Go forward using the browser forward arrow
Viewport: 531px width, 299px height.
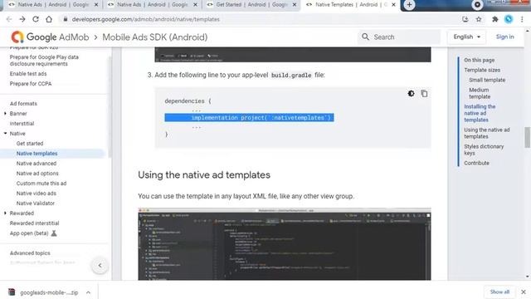click(22, 19)
